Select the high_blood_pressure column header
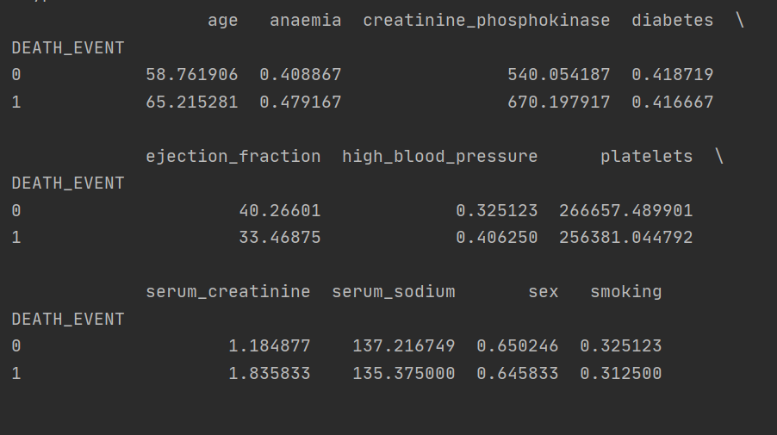The image size is (777, 435). pos(439,157)
